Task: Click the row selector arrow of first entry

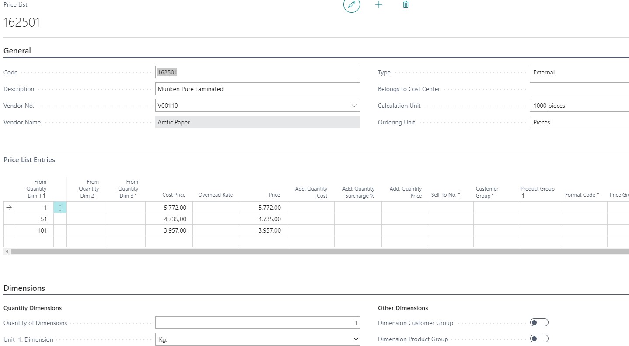Action: pos(9,208)
